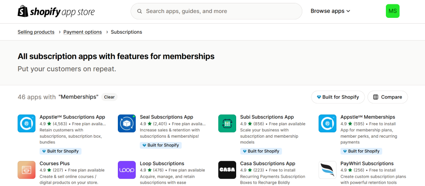Image resolution: width=425 pixels, height=186 pixels.
Task: Click Built for Shopify badge under Subi Subscriptions
Action: (x=261, y=151)
